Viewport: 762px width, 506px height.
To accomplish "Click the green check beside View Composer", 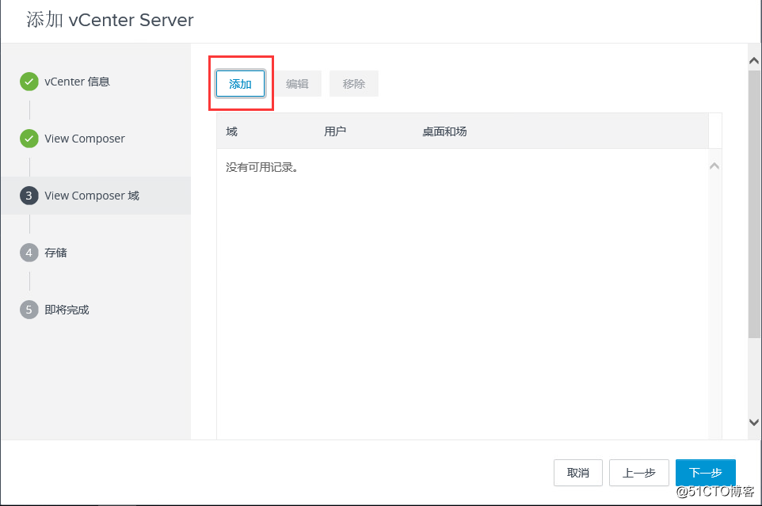I will tap(29, 139).
